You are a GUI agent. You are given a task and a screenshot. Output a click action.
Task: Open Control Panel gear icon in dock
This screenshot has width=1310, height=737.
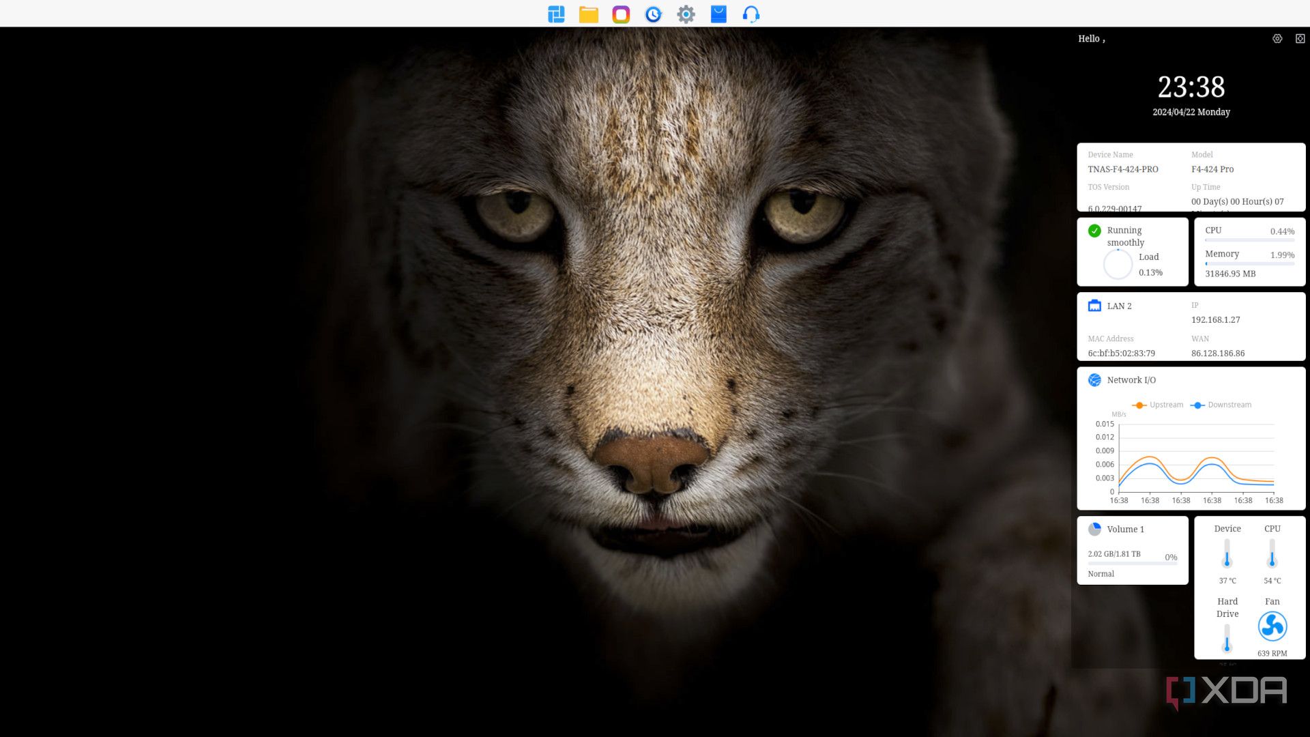pyautogui.click(x=686, y=14)
